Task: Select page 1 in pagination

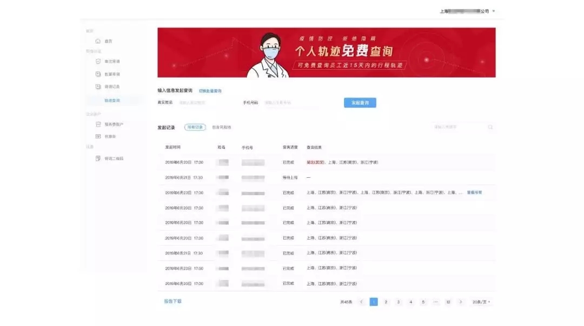Action: point(374,302)
